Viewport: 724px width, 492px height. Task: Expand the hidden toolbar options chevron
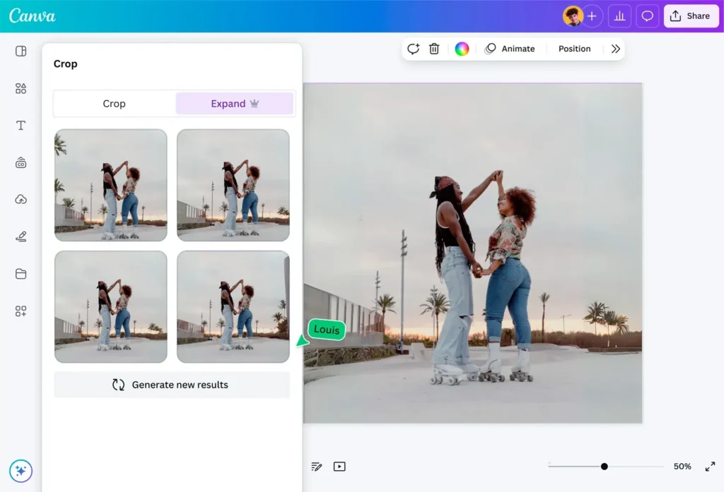pos(615,49)
